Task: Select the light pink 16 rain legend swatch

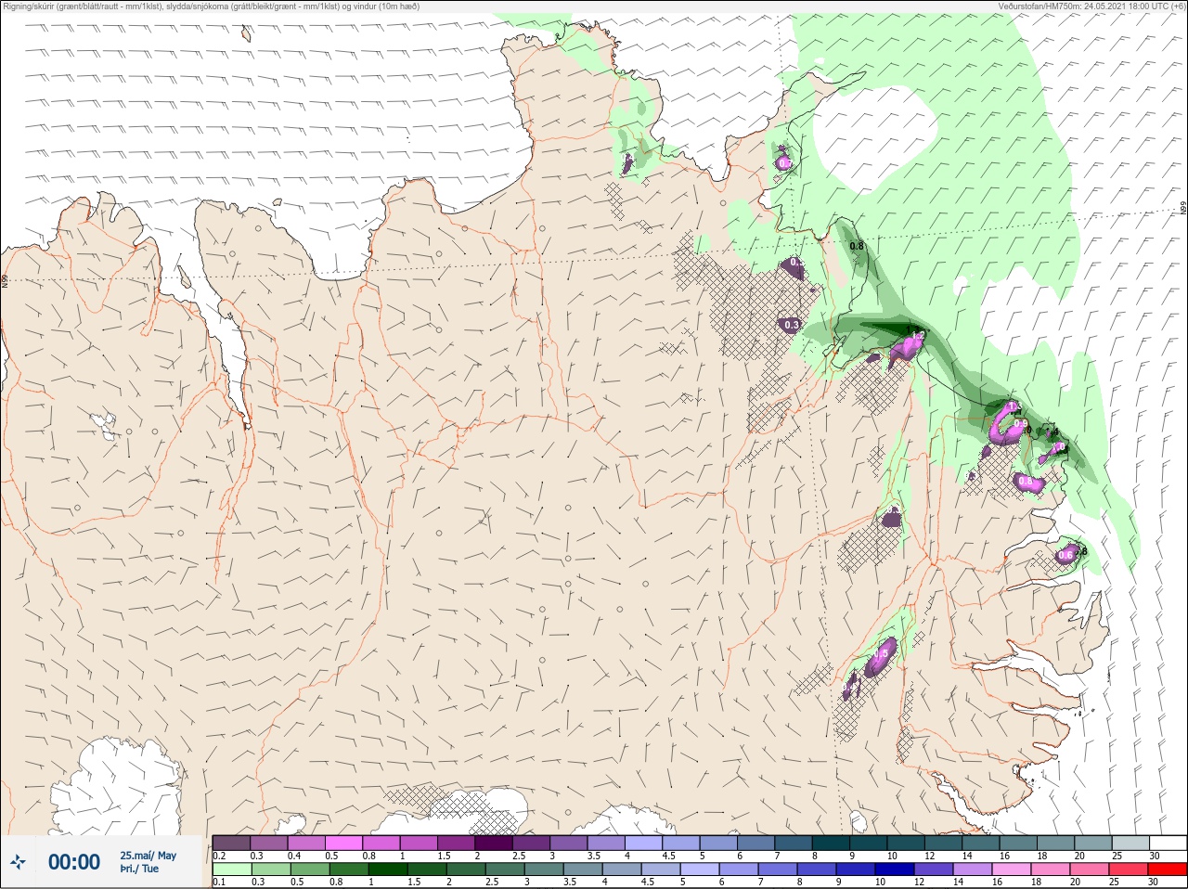Action: pyautogui.click(x=1012, y=870)
